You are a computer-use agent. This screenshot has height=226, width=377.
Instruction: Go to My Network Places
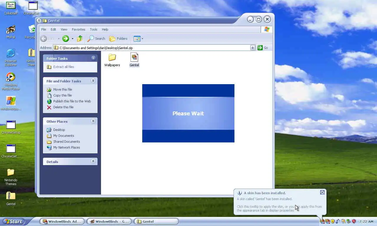(63, 147)
